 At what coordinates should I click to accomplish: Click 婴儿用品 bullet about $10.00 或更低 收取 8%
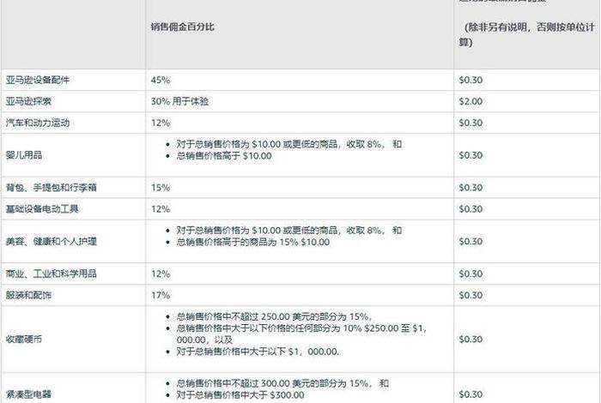pyautogui.click(x=289, y=144)
